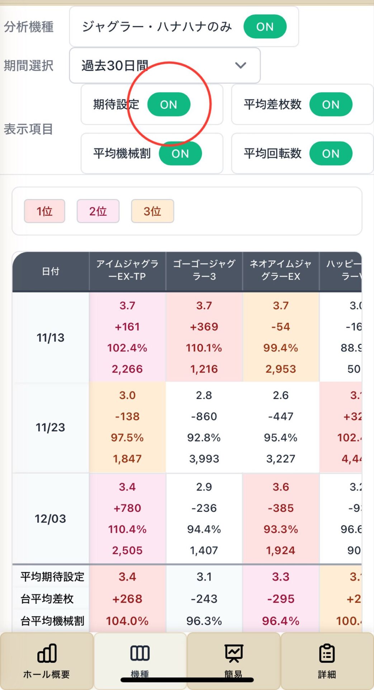Click the ホール概要 bar chart icon

tap(47, 653)
